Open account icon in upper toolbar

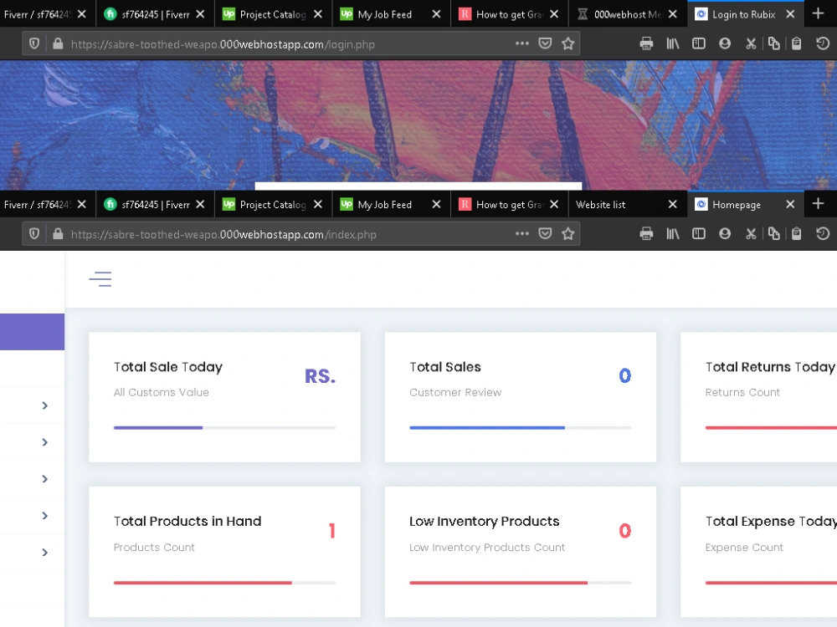click(724, 43)
